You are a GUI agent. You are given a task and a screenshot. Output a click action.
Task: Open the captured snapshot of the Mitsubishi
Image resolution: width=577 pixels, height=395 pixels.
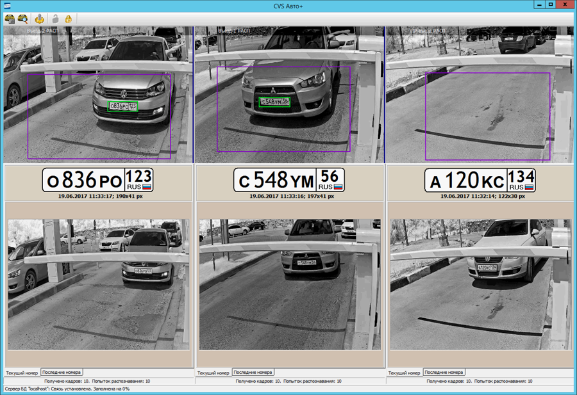(x=289, y=285)
